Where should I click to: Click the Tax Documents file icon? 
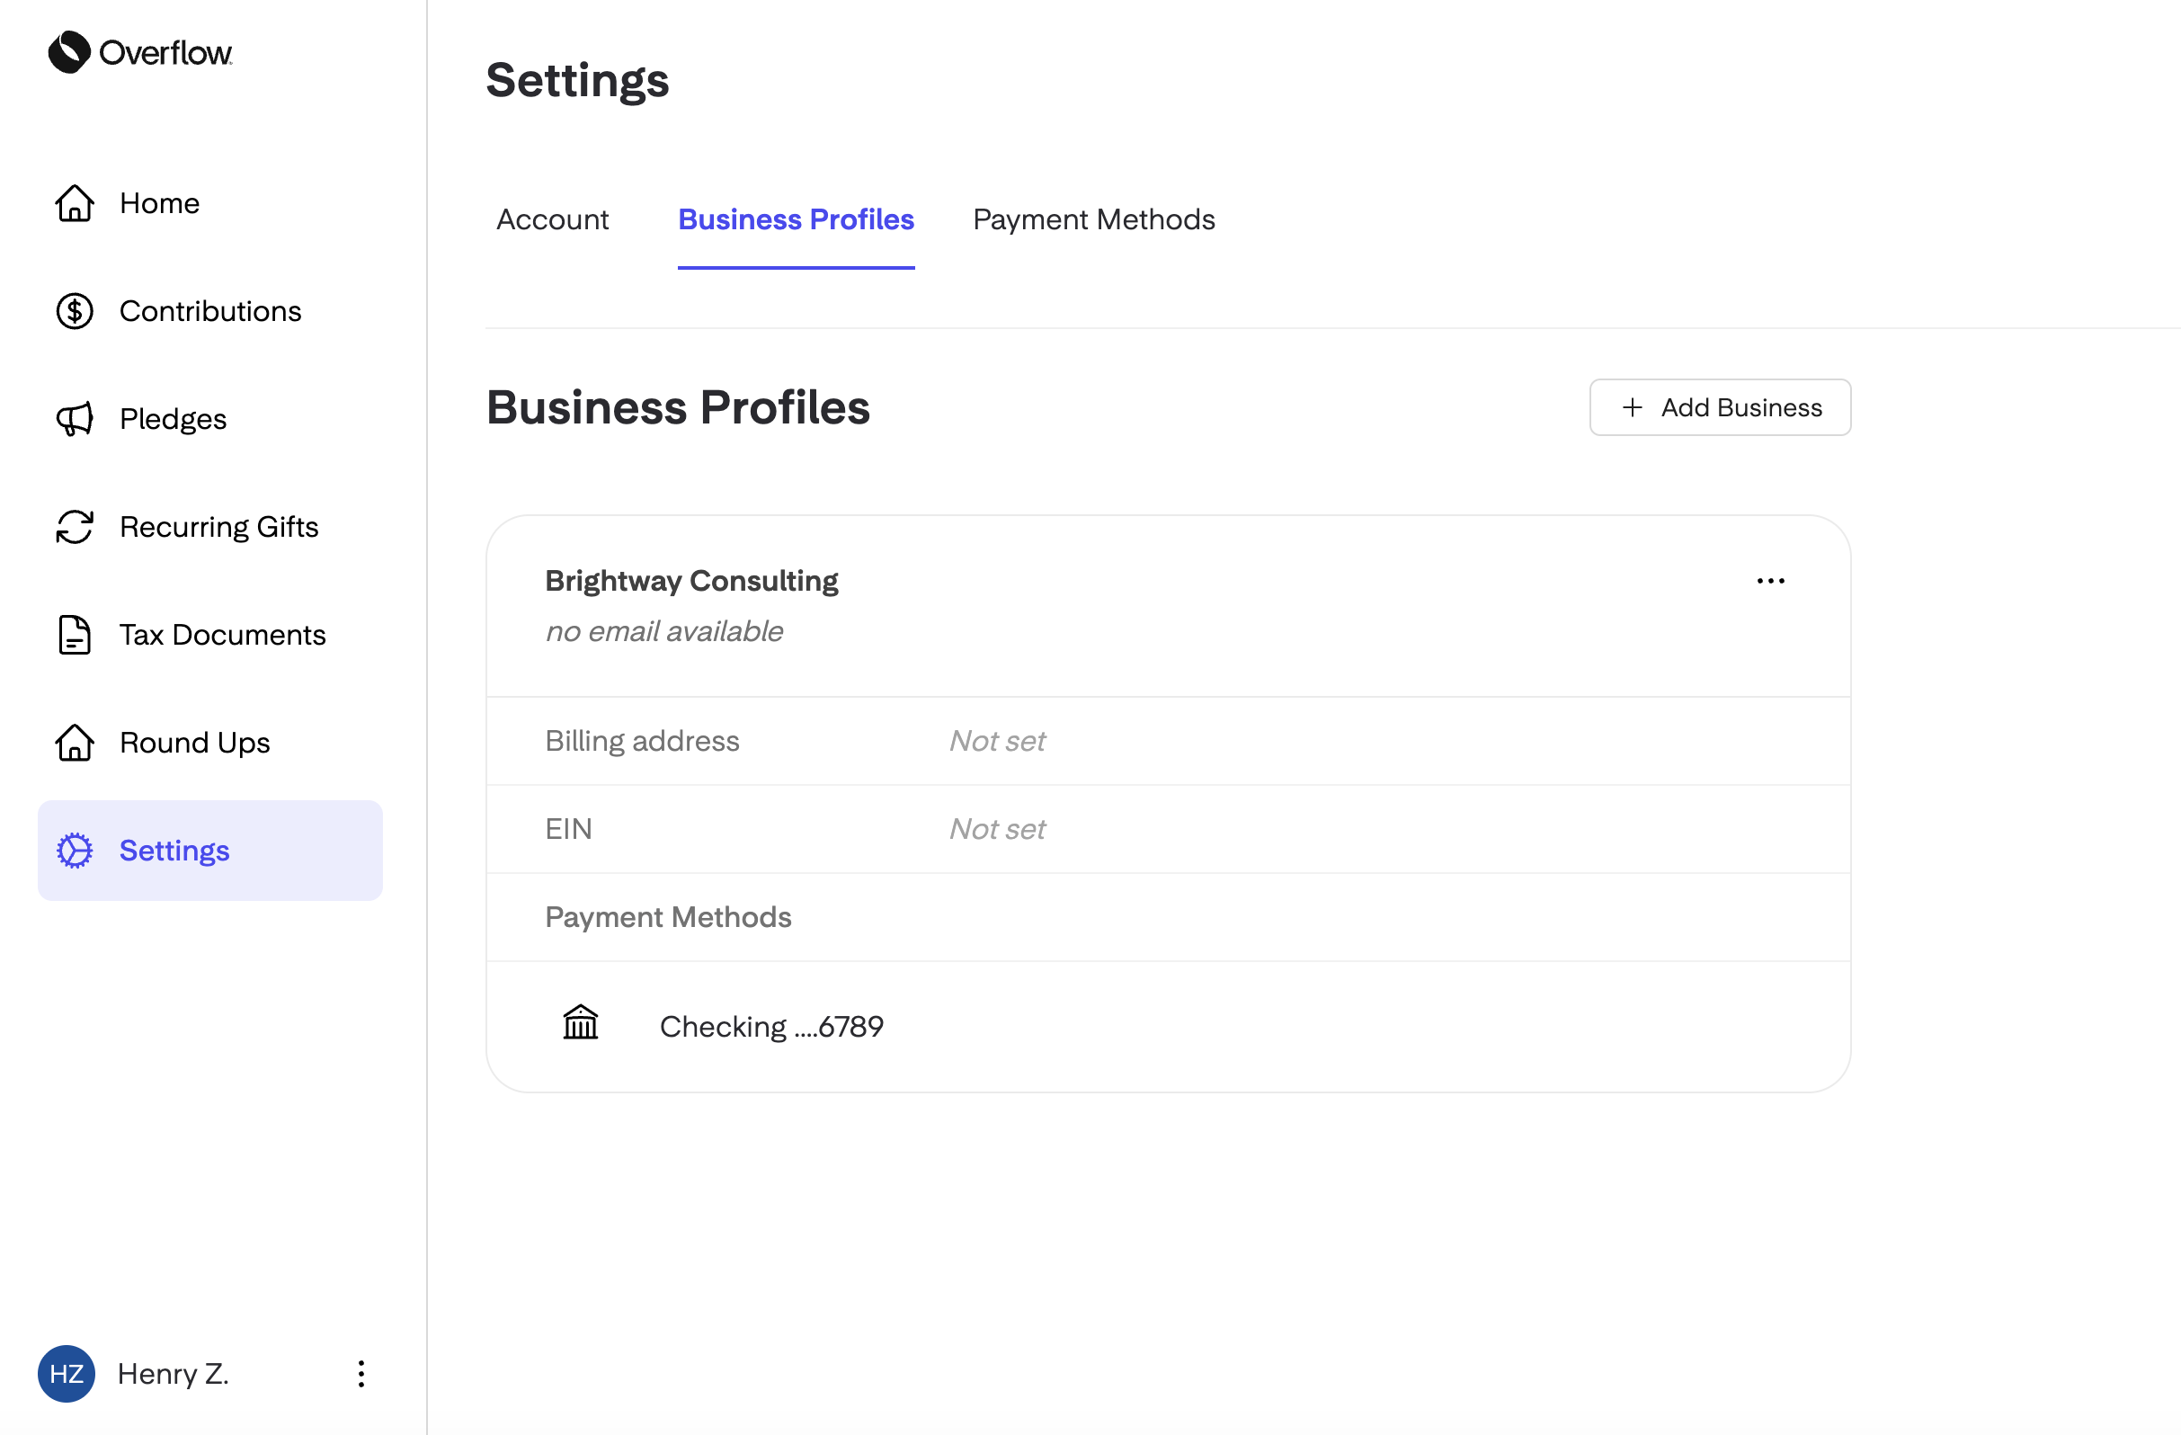(75, 635)
